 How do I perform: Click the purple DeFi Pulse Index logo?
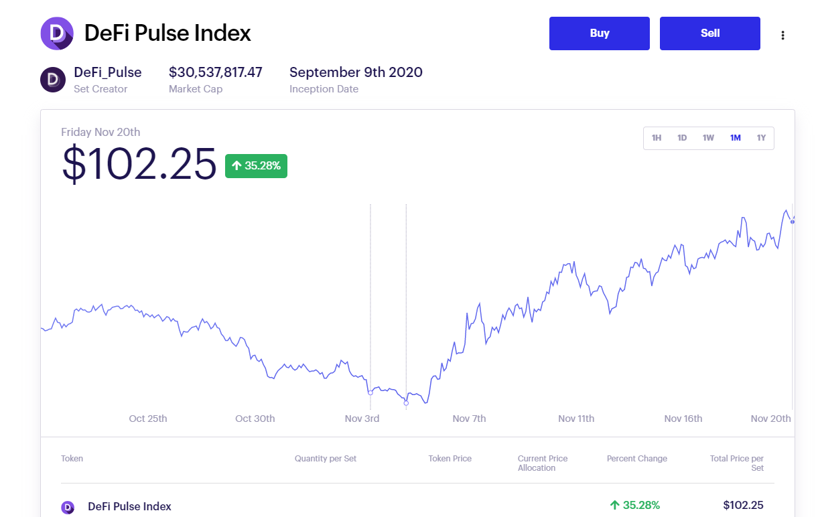click(57, 33)
